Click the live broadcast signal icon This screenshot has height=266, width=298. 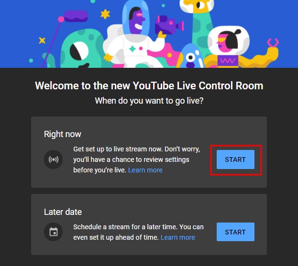pos(54,160)
